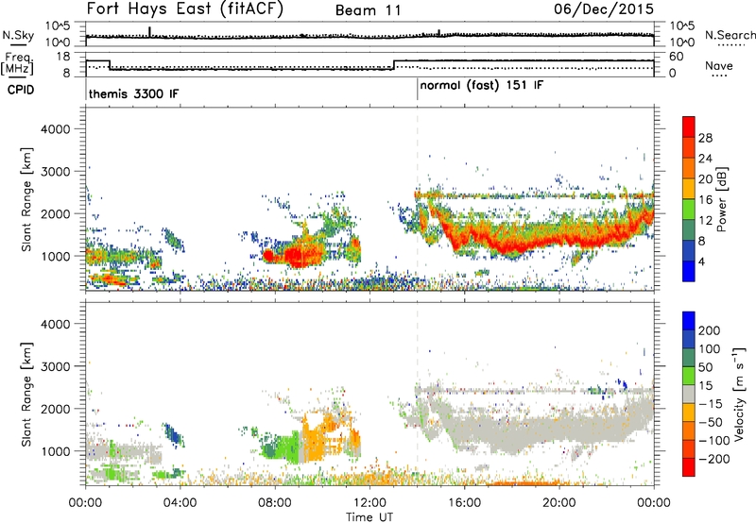
Task: Click the date '06/Dec/2015'
Action: coord(604,9)
